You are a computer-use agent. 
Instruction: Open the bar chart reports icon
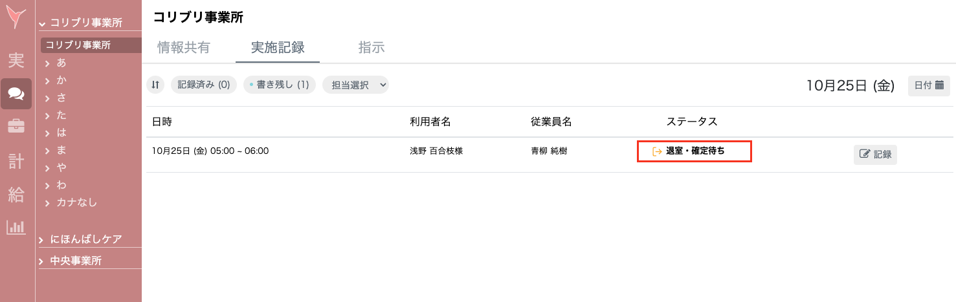16,227
